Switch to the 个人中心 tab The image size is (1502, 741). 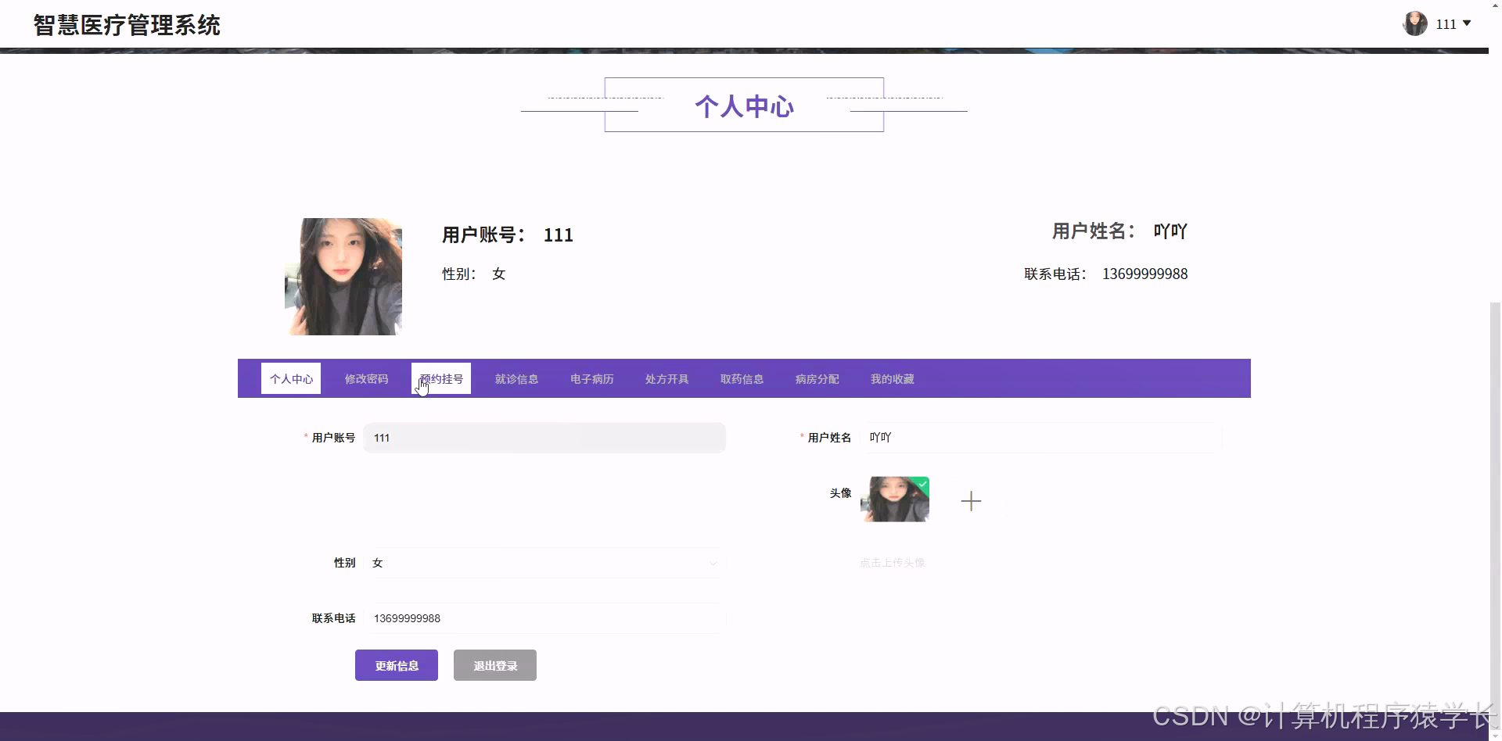click(291, 378)
